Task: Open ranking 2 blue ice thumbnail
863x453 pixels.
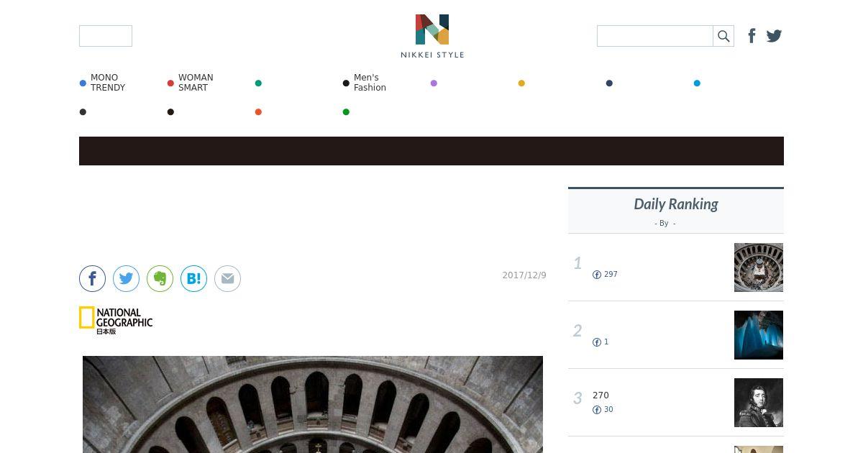Action: (x=759, y=335)
